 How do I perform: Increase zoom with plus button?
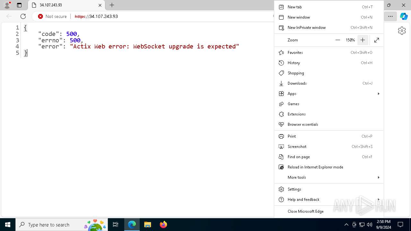coord(363,40)
